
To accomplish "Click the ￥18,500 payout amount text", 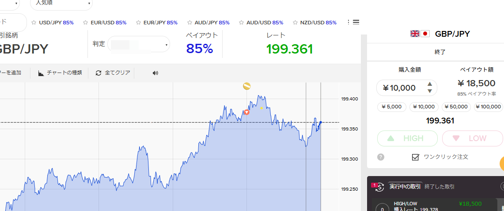I will click(x=476, y=83).
